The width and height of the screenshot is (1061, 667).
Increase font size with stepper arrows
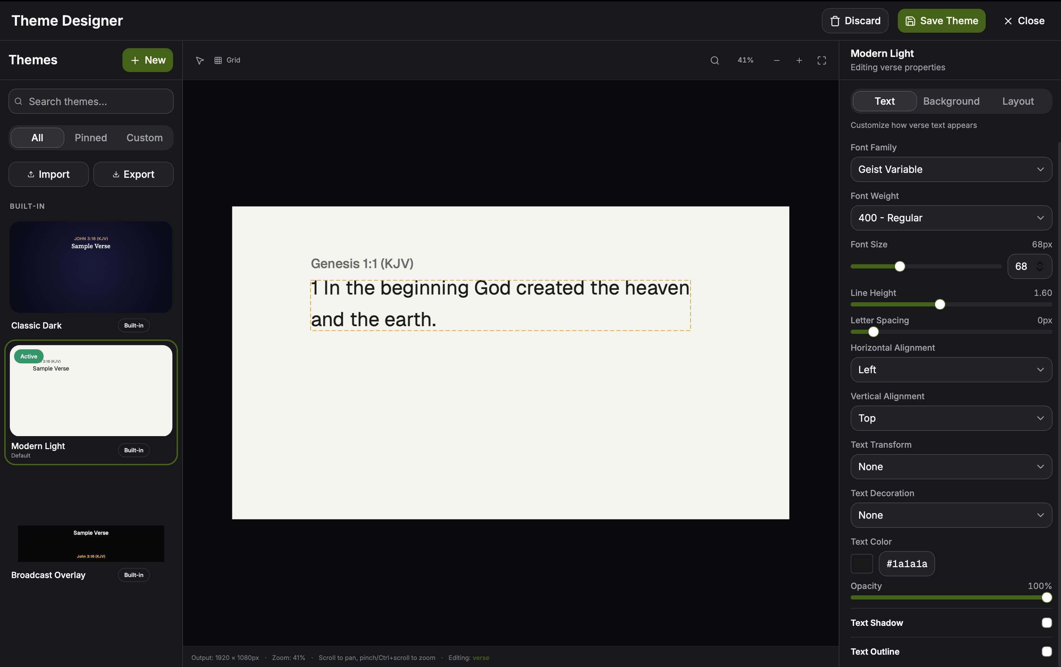point(1040,263)
